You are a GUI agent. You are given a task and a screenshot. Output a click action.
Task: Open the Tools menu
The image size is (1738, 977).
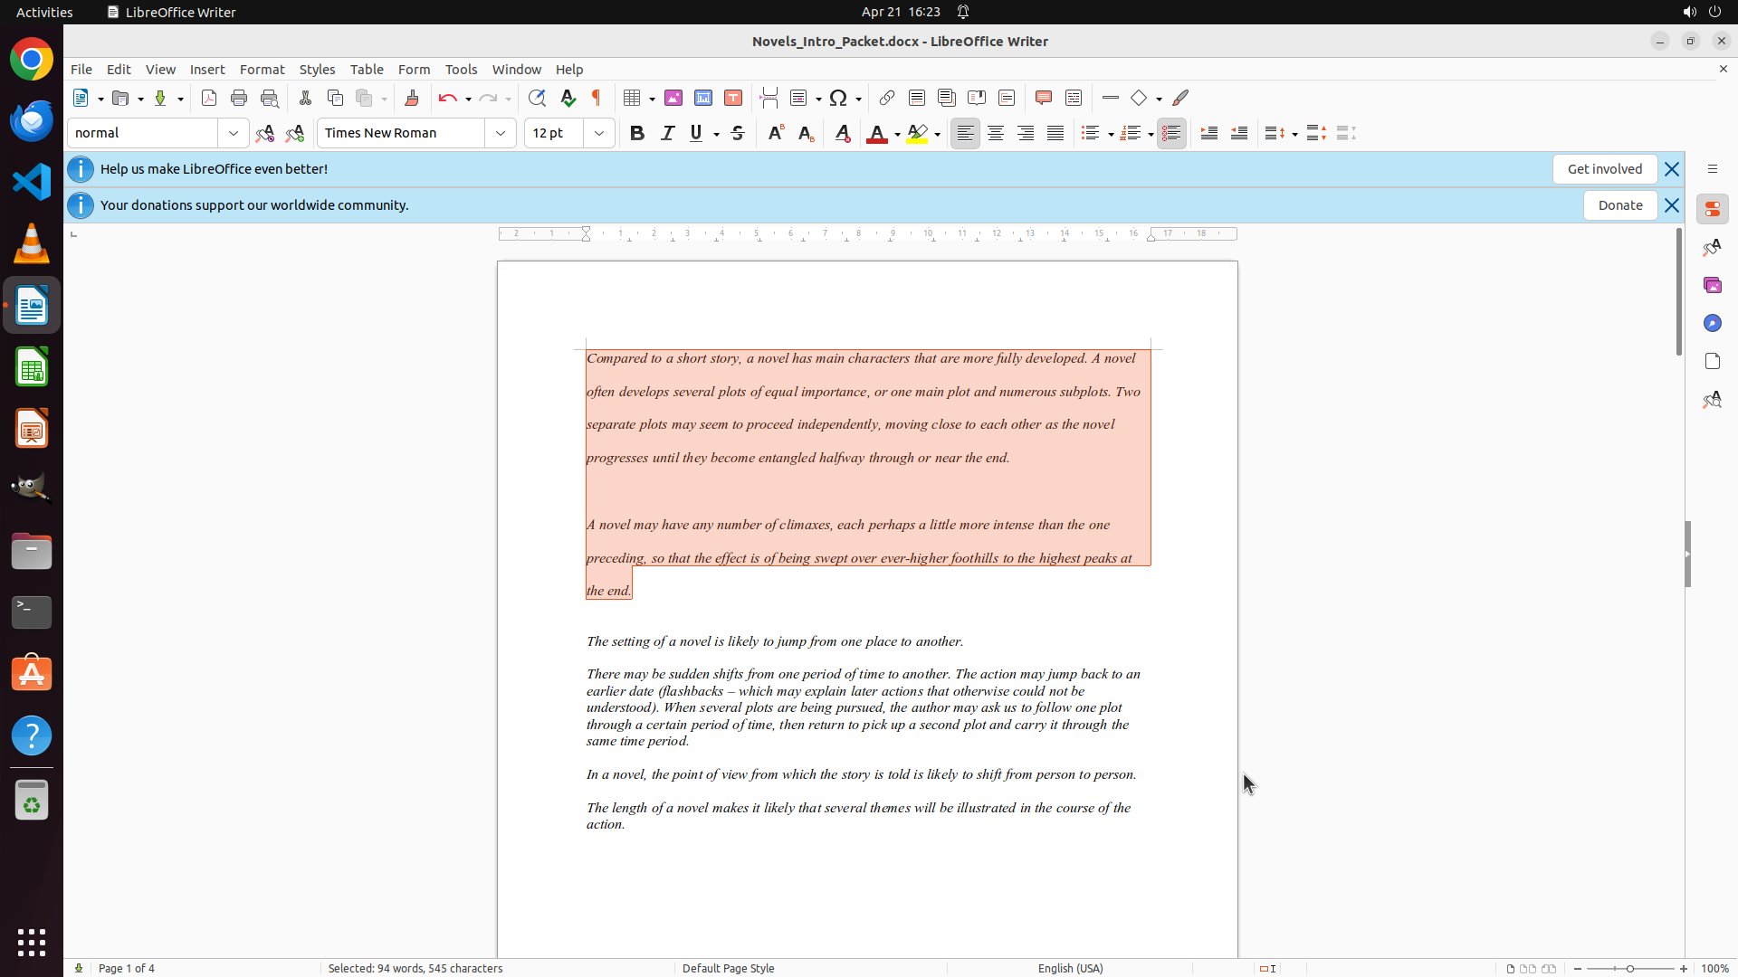pos(461,69)
